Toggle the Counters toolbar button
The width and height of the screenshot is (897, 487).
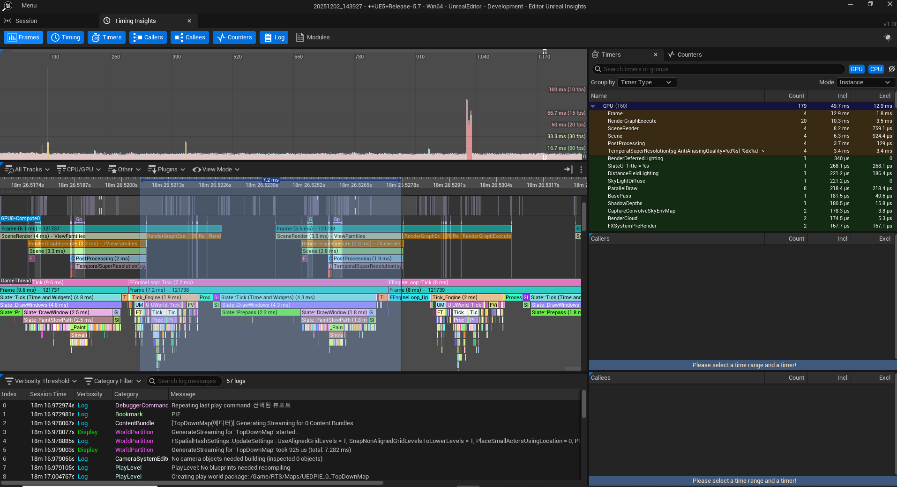coord(234,37)
